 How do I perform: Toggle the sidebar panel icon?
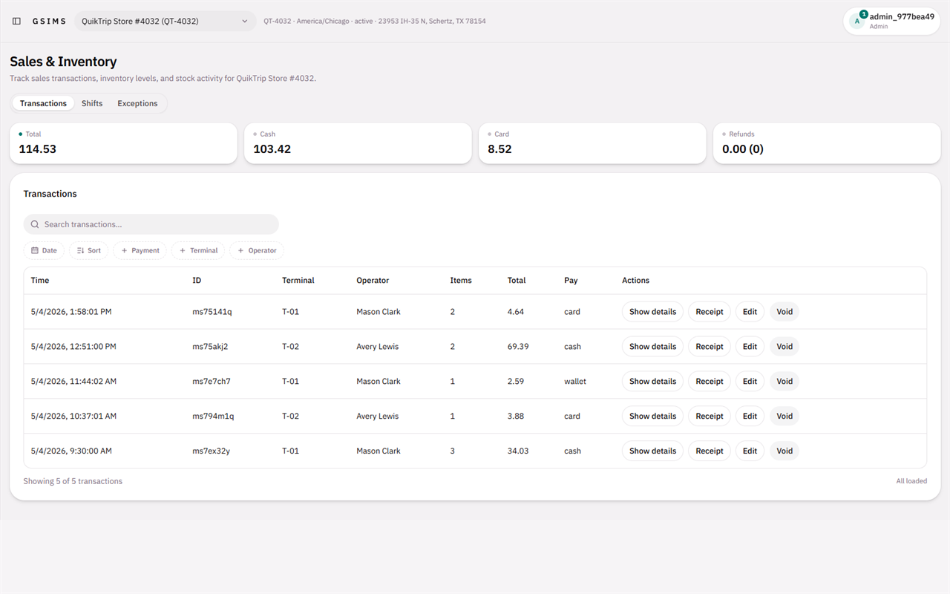click(x=16, y=21)
